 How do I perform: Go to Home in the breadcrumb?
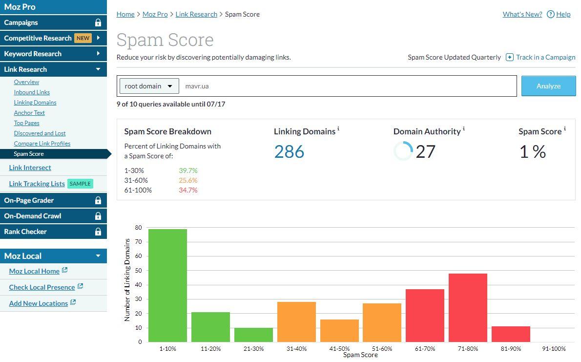tap(125, 14)
